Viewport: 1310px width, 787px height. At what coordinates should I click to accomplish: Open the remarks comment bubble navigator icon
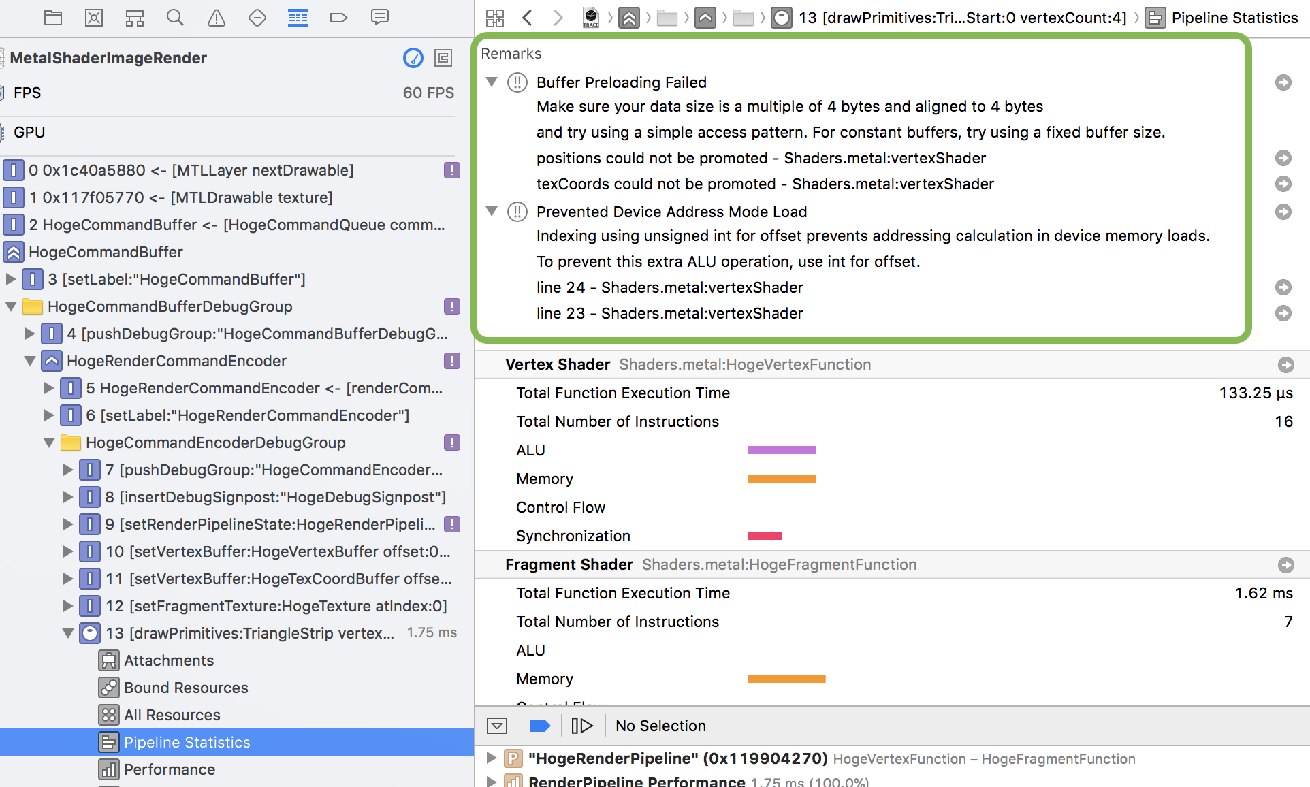pyautogui.click(x=379, y=18)
